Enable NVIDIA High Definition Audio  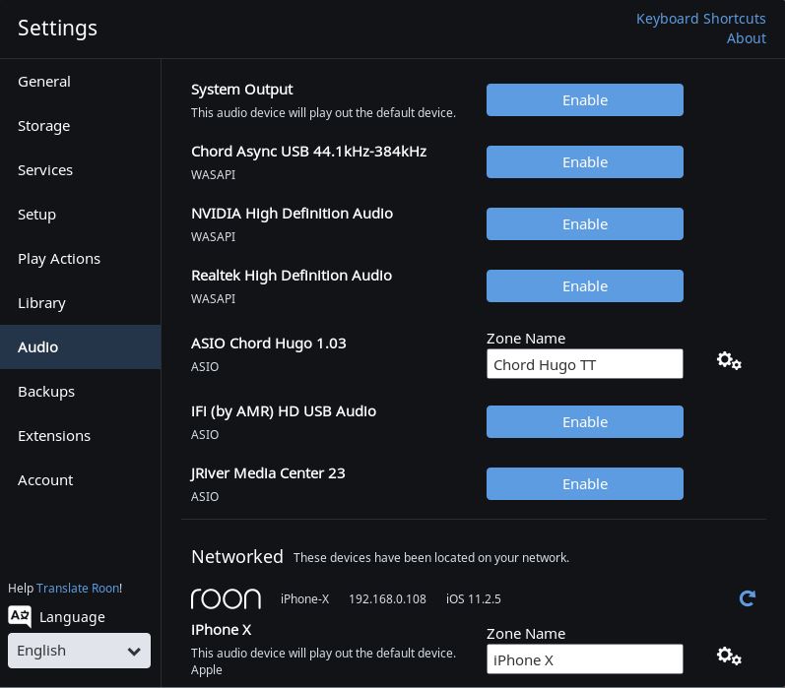585,224
